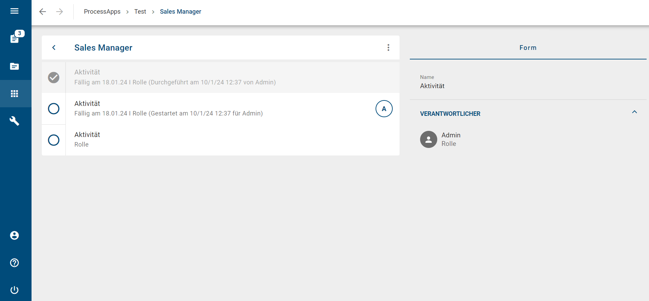Switch to the Form tab

coord(528,48)
